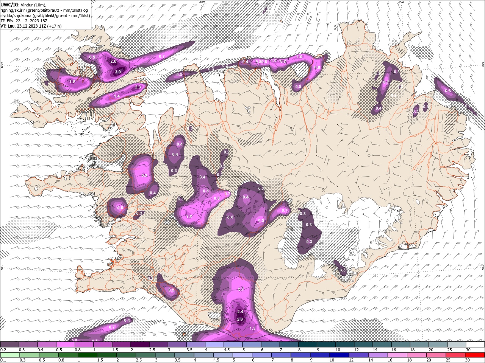
Task: Select the top-row pale gray swatch at 25
Action: click(x=456, y=344)
